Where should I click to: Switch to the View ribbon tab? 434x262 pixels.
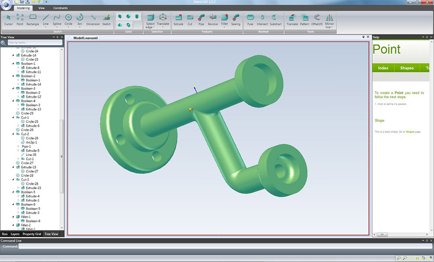[41, 8]
